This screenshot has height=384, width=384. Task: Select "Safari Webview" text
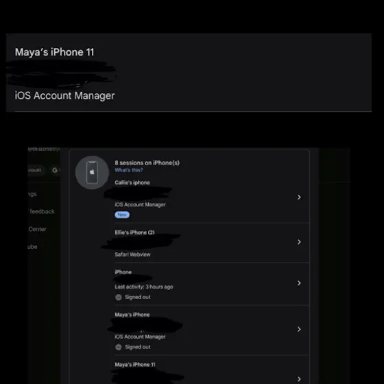tap(132, 254)
